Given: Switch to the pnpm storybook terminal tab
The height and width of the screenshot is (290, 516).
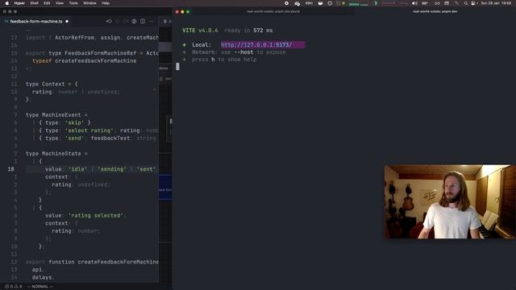Looking at the screenshot, I should 273,11.
